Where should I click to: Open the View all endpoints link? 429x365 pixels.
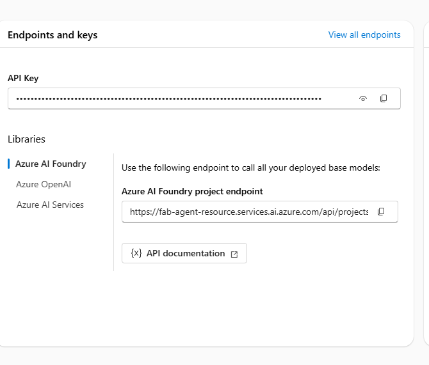[x=364, y=35]
